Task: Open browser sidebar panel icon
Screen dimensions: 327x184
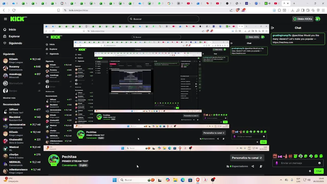Action: point(303,10)
